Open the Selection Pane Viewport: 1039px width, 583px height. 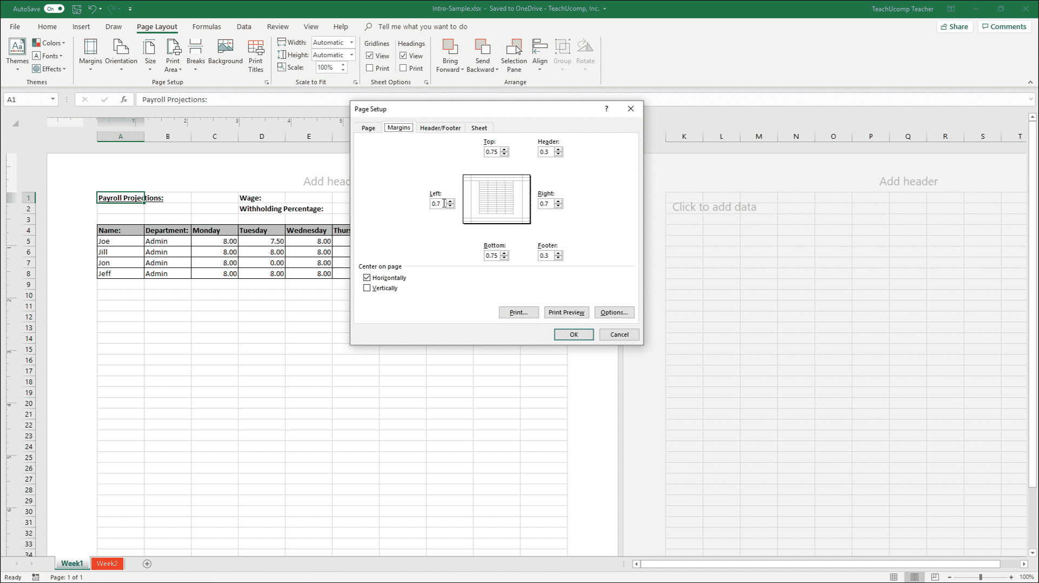pyautogui.click(x=514, y=55)
